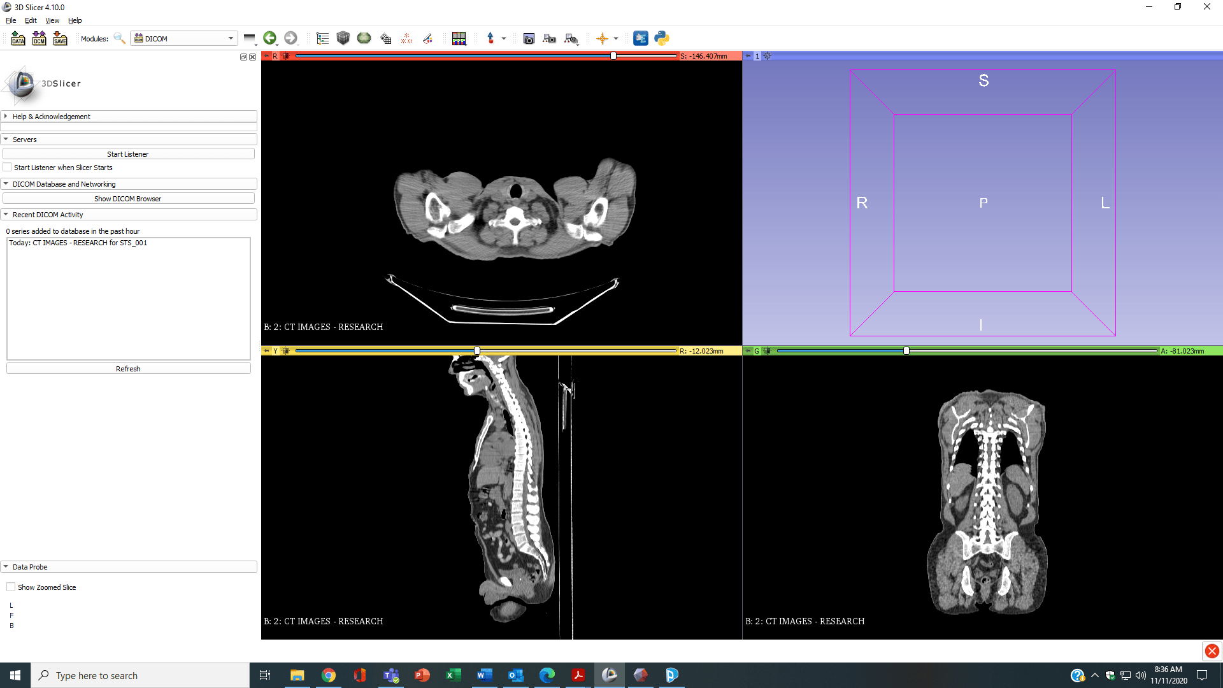Open the Volume Rendering module icon

coord(343,38)
